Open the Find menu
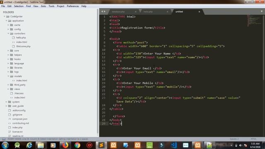 coord(28,6)
